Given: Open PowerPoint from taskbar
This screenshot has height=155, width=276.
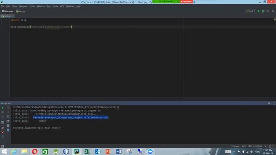Looking at the screenshot, I should coord(108,152).
